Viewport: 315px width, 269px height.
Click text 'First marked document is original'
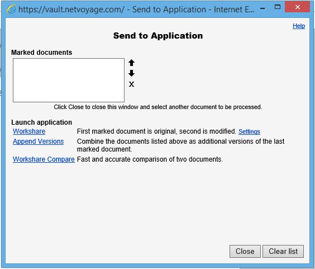(x=127, y=131)
